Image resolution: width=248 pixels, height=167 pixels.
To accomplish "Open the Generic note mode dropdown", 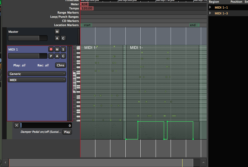I will [x=37, y=74].
